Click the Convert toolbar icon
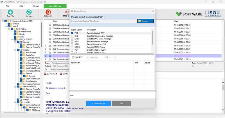The width and height of the screenshot is (225, 118). tap(29, 12)
